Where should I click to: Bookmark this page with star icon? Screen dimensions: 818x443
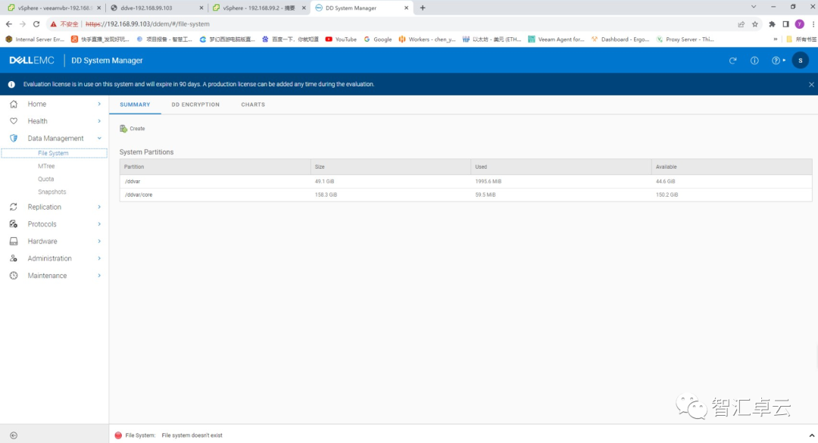[x=755, y=24]
